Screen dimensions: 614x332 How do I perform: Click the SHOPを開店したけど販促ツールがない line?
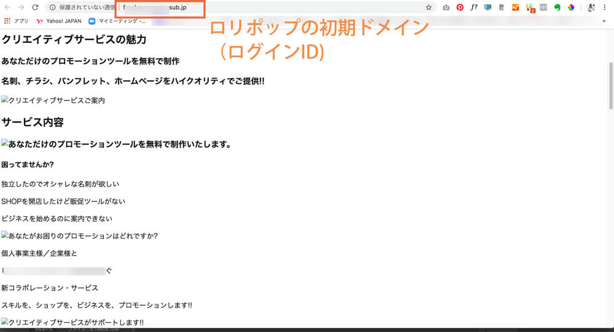[x=63, y=201]
